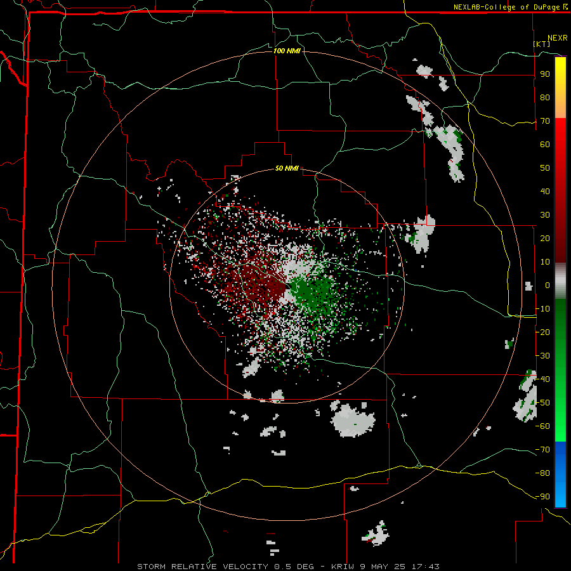
Task: Click the 10 knot scale label
Action: tap(545, 262)
